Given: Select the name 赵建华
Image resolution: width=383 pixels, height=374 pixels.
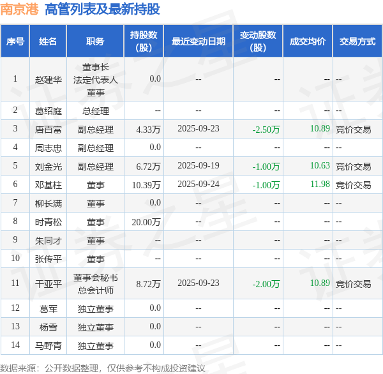Looking at the screenshot, I should pos(48,79).
